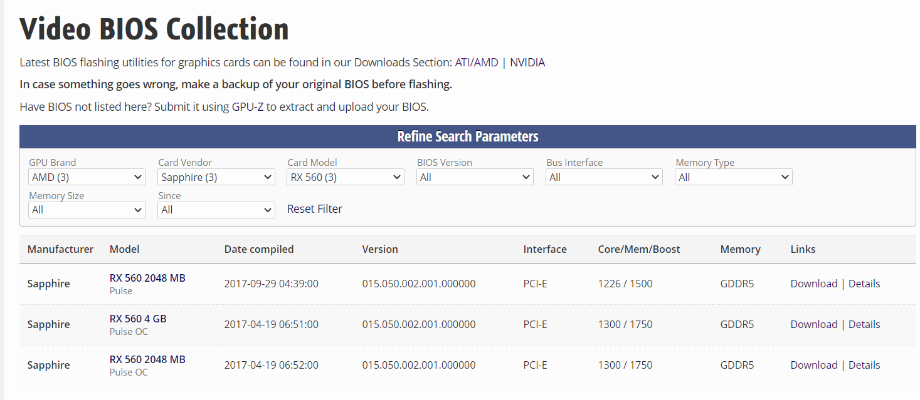Open RX 560 2048 MB Pulse model link
The image size is (920, 400).
[x=147, y=278]
